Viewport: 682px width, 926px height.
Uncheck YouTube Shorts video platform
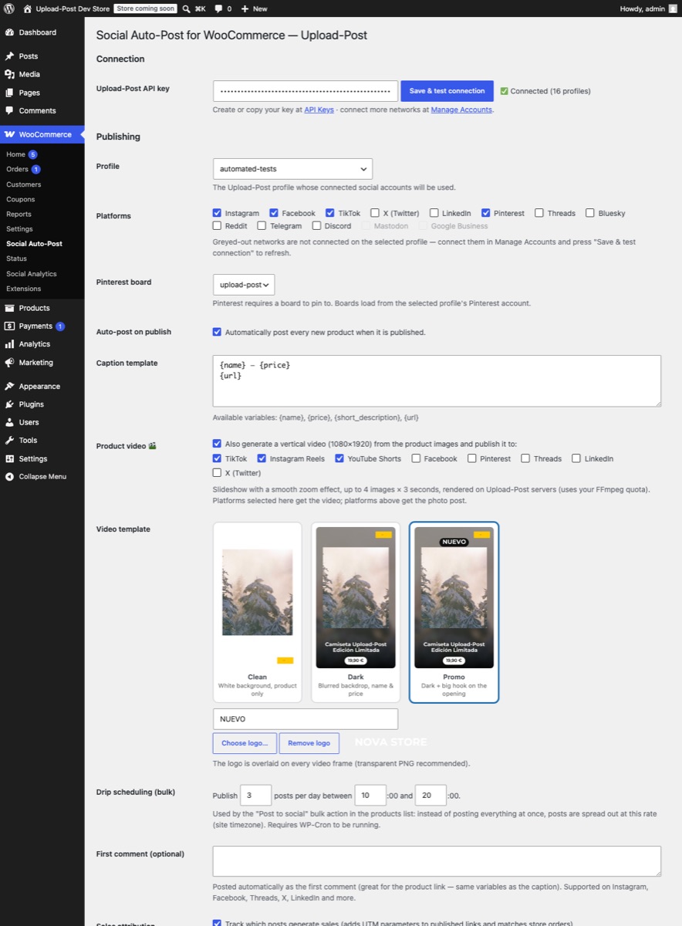click(339, 458)
